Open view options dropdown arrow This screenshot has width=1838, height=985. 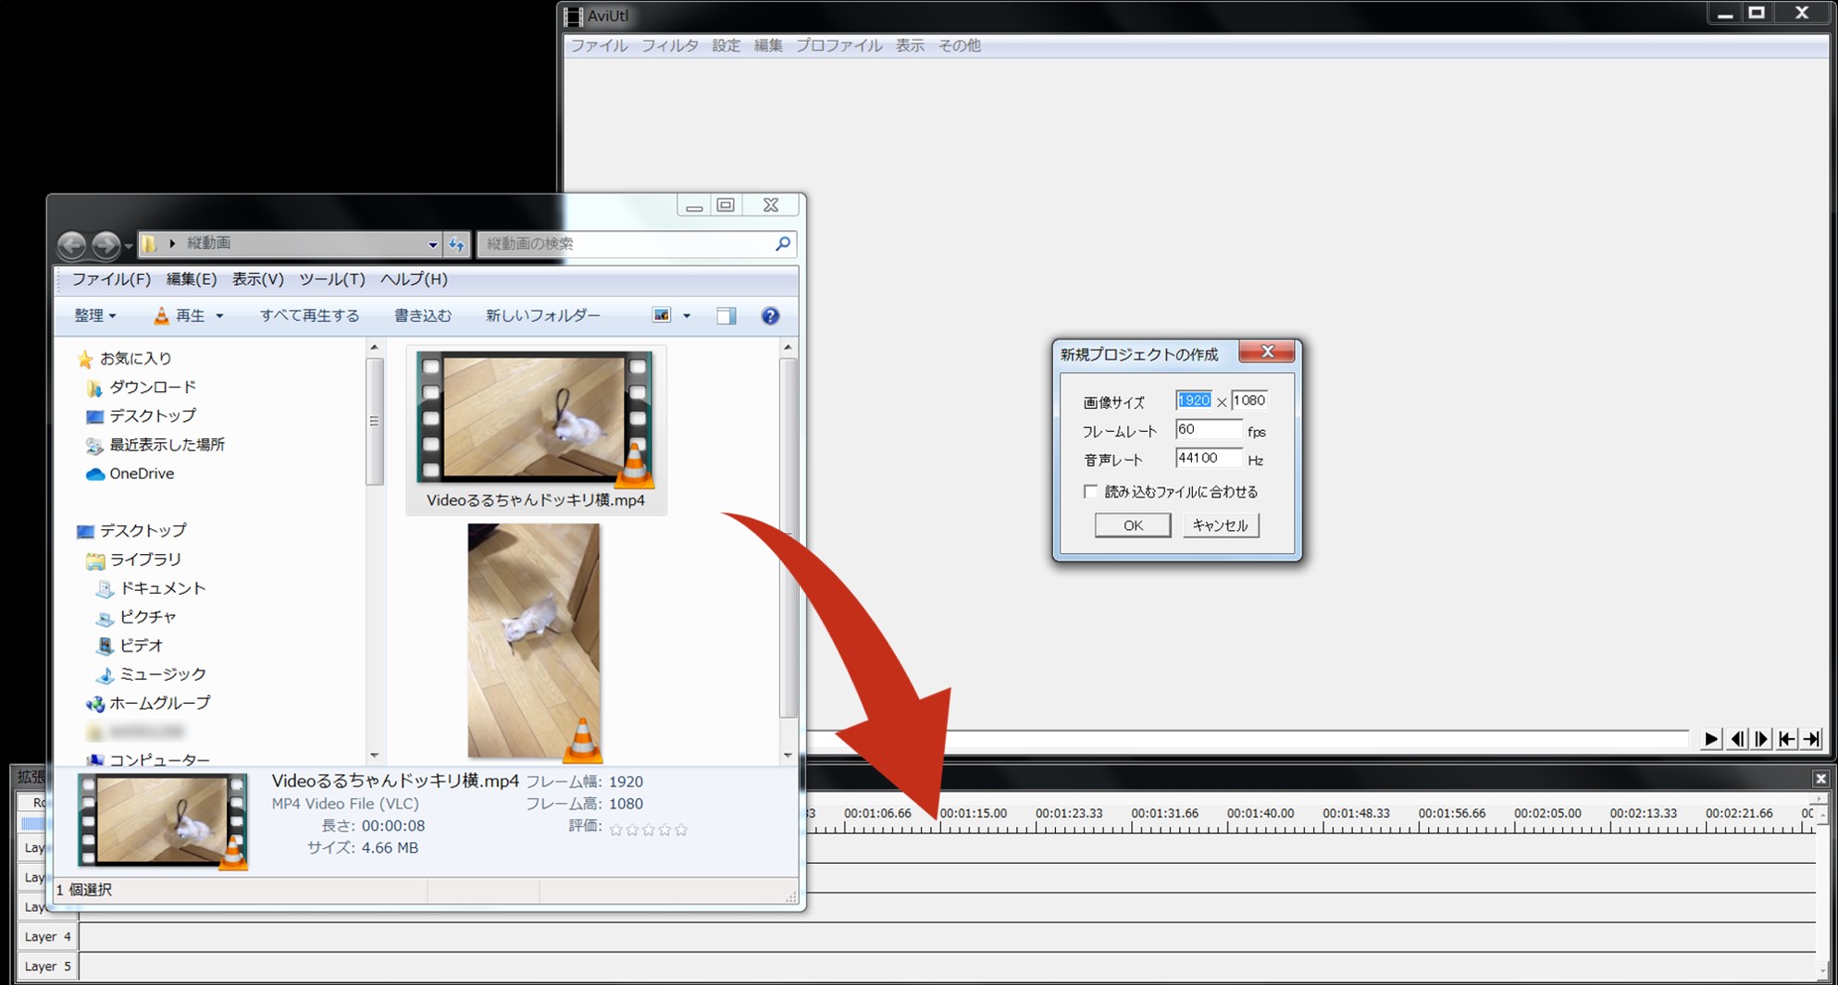pyautogui.click(x=687, y=316)
